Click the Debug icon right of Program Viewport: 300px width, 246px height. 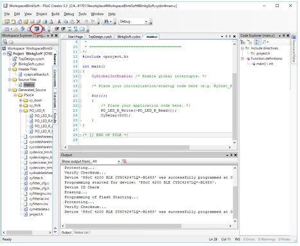pyautogui.click(x=44, y=29)
